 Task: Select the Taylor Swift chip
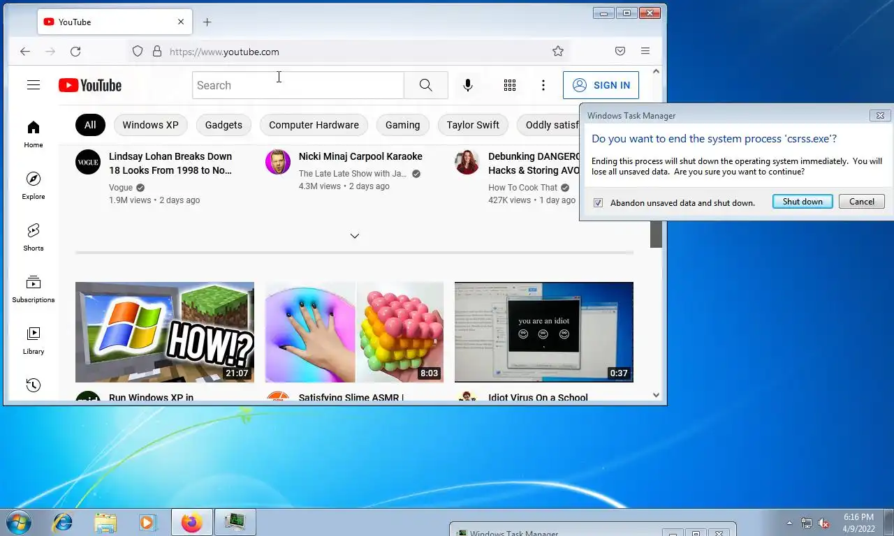tap(473, 125)
